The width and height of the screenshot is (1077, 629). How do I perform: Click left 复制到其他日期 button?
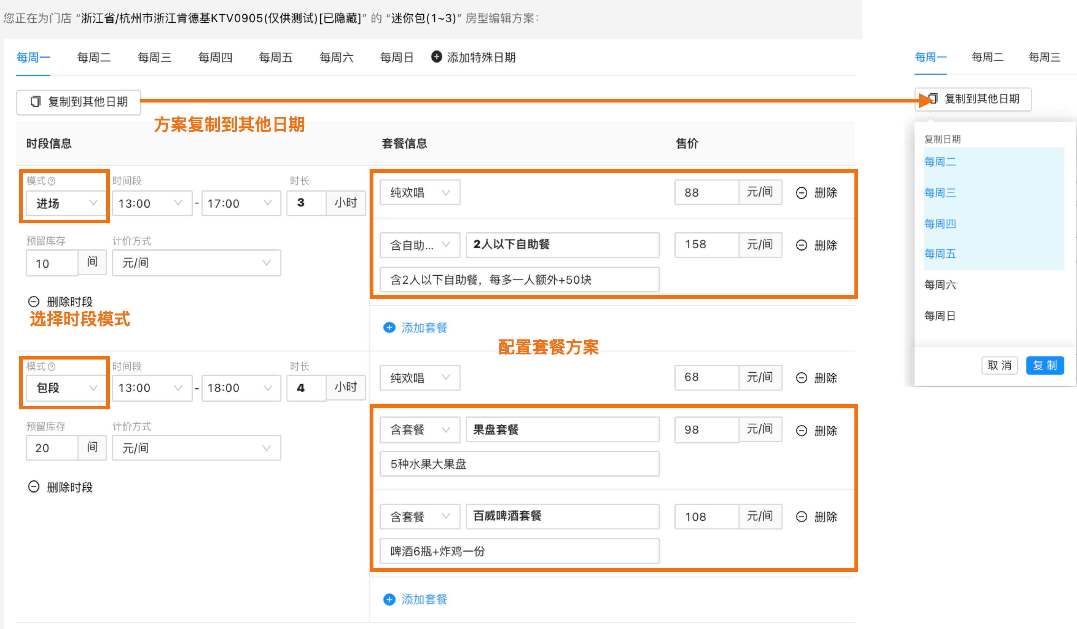[x=79, y=102]
